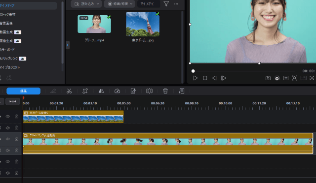The image size is (316, 183).
Task: Click the blue 編集 button
Action: 23,91
